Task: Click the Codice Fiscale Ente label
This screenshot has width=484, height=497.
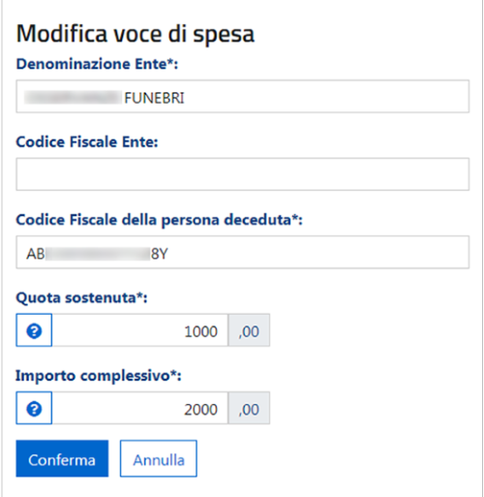Action: coord(87,141)
